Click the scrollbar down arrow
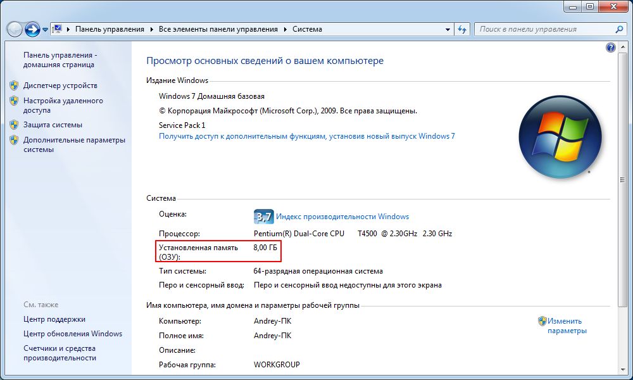 pos(622,369)
